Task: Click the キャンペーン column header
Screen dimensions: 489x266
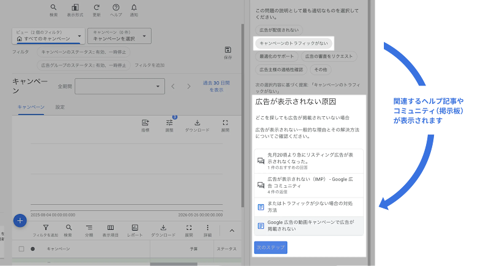Action: click(x=58, y=249)
